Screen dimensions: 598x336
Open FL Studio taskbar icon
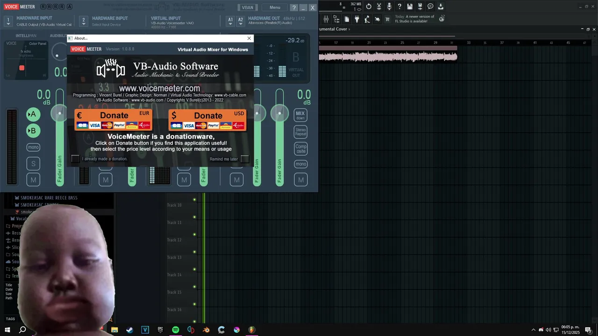pos(252,330)
